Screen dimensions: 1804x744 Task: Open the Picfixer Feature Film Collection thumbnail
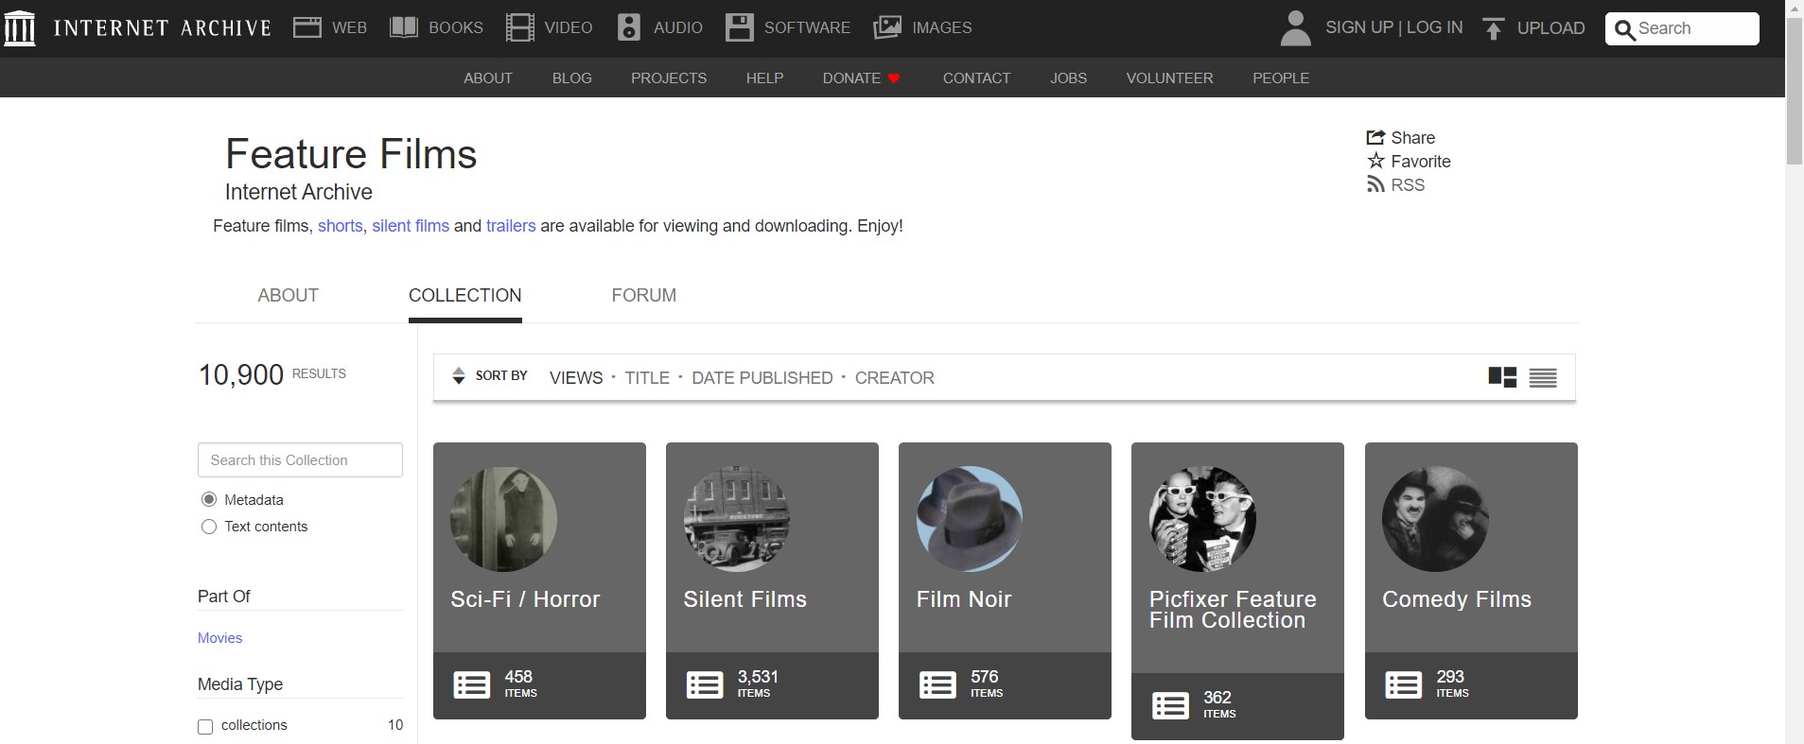tap(1202, 519)
